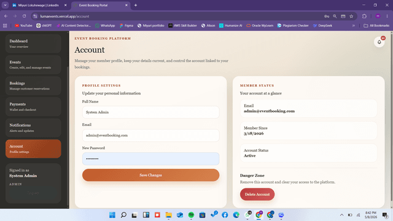Image resolution: width=393 pixels, height=221 pixels.
Task: Open the Oracle MyLearn bookmark
Action: coord(260,26)
